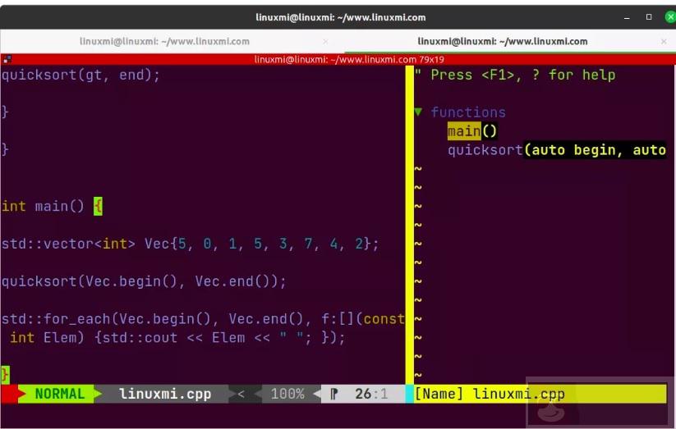Click the NORMAL mode indicator
This screenshot has height=429, width=676.
59,394
